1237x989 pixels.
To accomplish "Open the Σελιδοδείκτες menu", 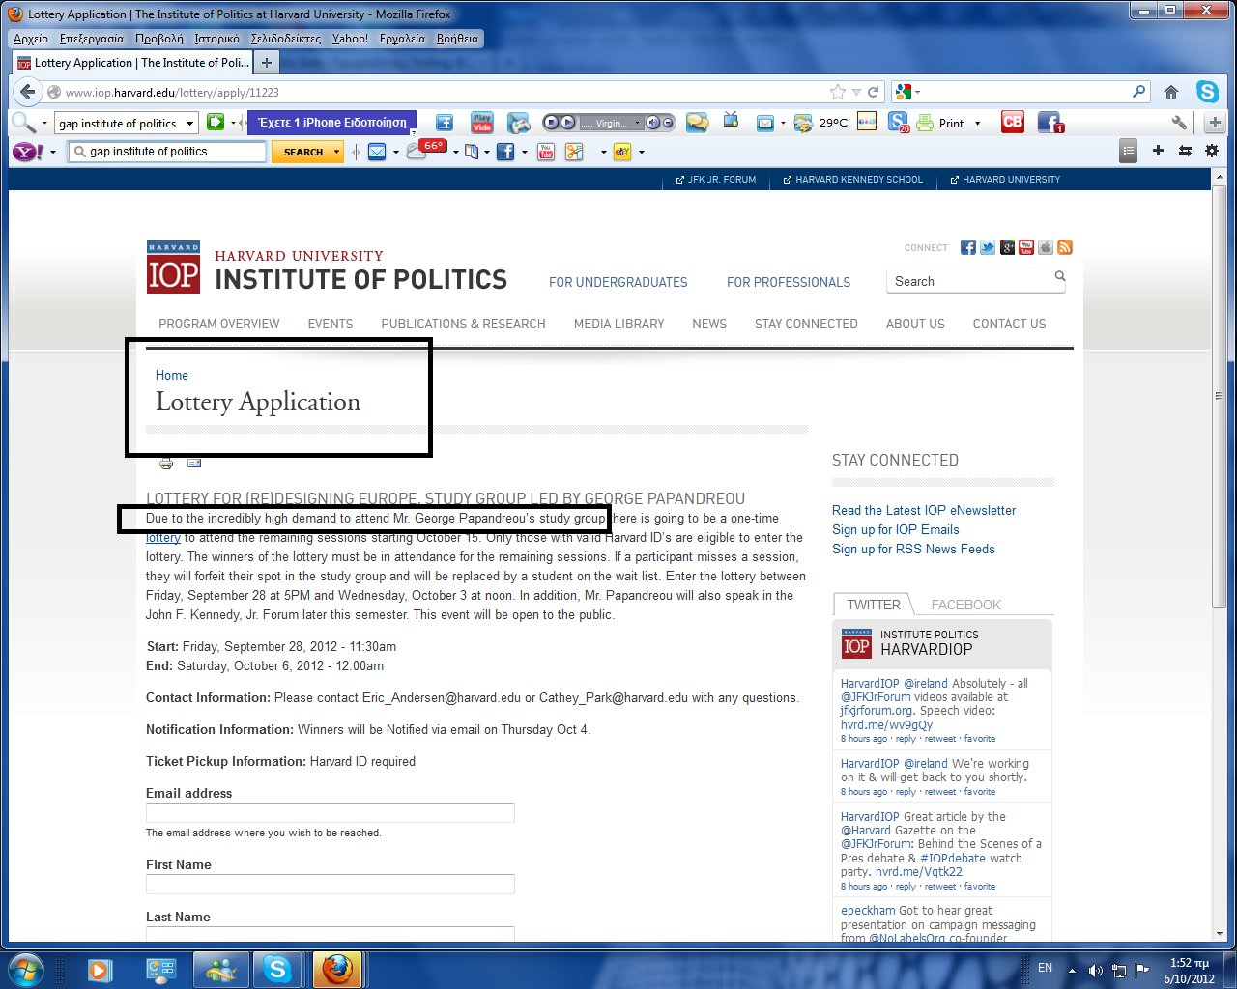I will [286, 39].
